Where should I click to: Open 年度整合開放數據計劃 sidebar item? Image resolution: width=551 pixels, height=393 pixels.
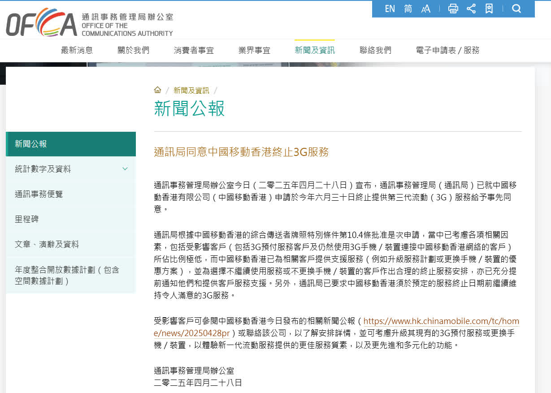point(71,275)
